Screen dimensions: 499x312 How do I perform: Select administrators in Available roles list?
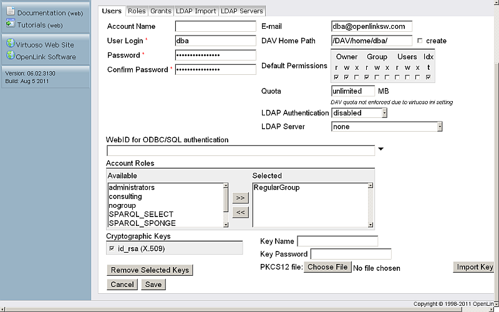tap(132, 187)
